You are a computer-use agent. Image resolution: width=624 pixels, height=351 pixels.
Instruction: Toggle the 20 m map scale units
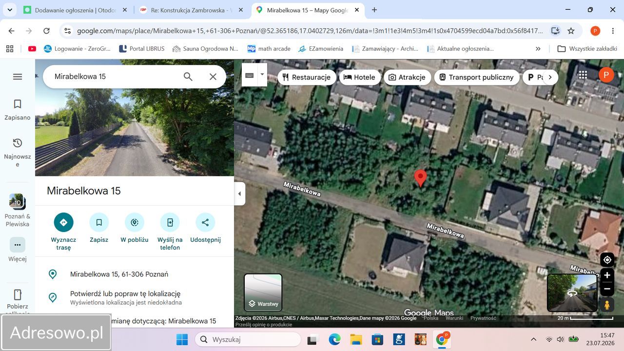pos(585,318)
